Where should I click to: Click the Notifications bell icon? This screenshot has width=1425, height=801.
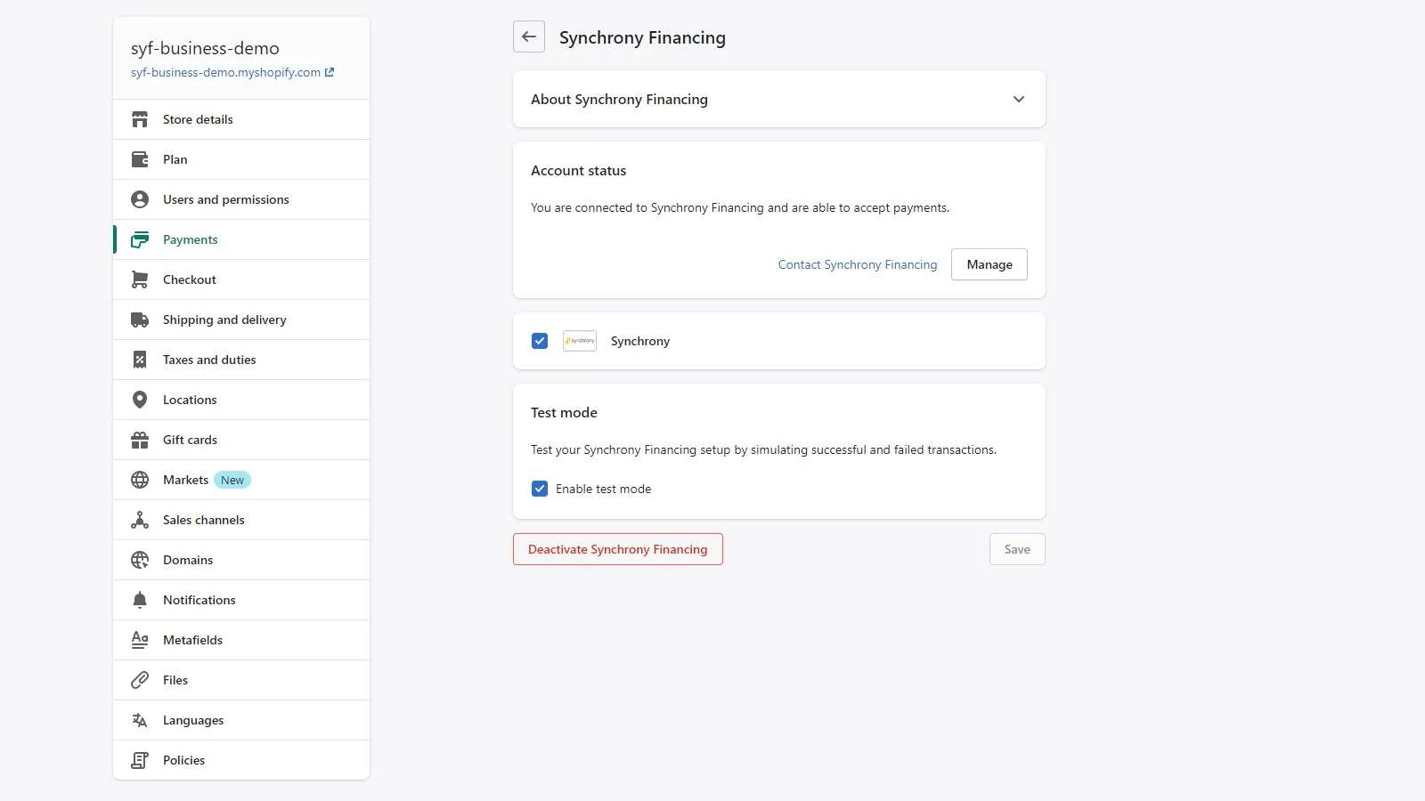[x=140, y=600]
